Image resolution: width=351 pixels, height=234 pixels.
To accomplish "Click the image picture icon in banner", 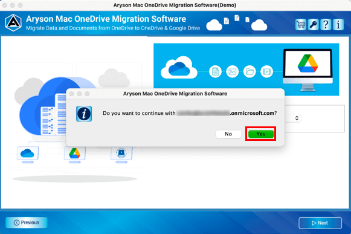I will click(x=233, y=71).
